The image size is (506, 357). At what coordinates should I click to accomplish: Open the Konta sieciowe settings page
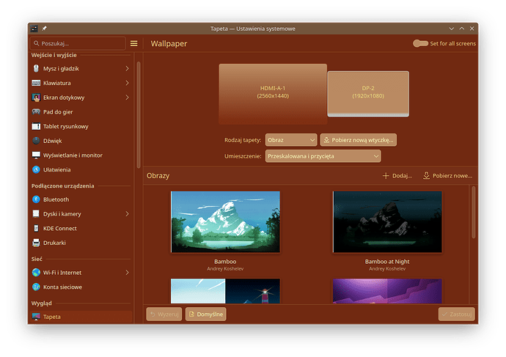pyautogui.click(x=81, y=287)
